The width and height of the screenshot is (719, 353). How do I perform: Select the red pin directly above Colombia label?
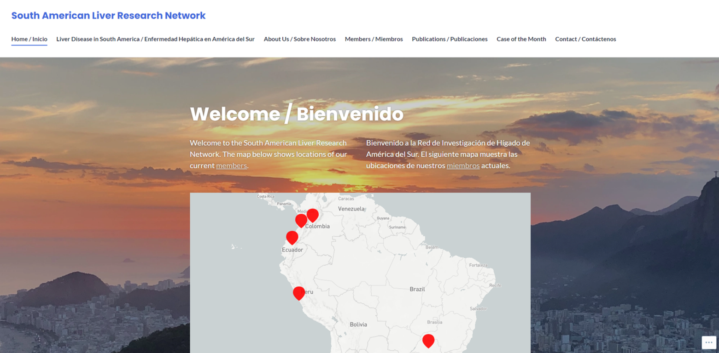coord(312,214)
